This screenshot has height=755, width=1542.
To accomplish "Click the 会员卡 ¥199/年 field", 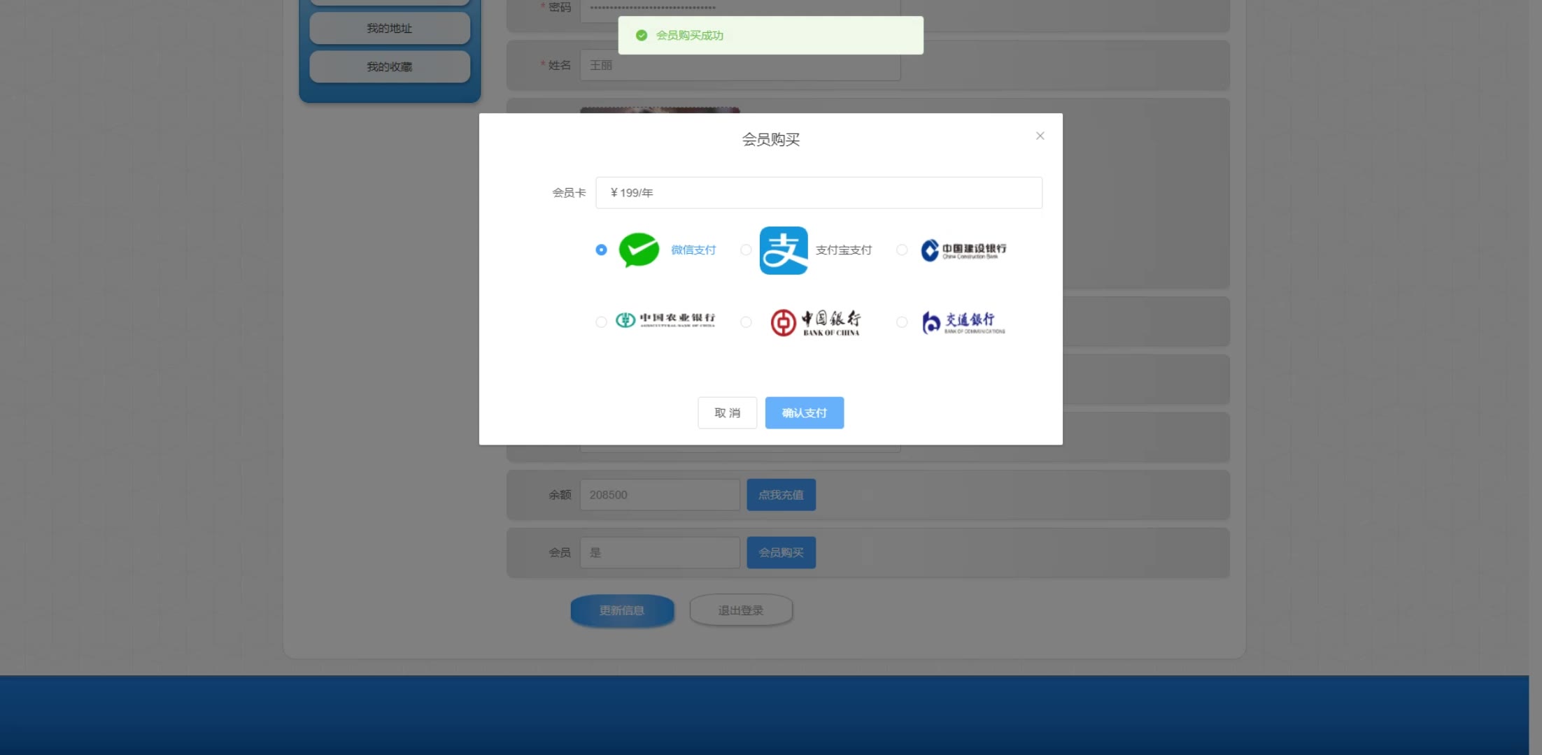I will (819, 192).
